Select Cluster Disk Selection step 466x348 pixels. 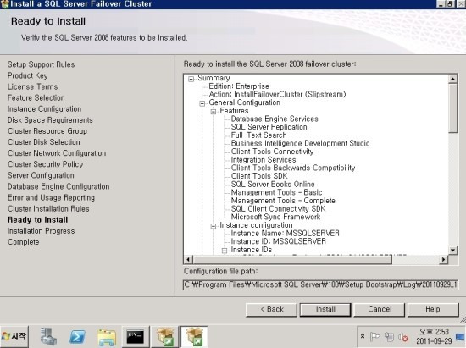tap(44, 142)
